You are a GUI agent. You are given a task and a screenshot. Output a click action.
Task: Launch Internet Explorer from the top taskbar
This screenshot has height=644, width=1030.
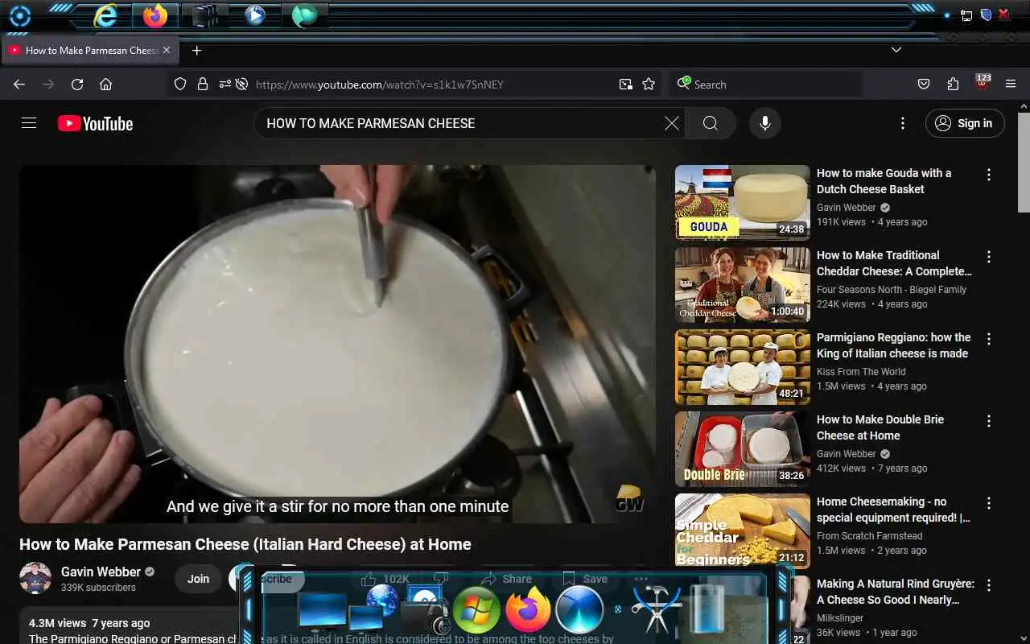pyautogui.click(x=105, y=15)
